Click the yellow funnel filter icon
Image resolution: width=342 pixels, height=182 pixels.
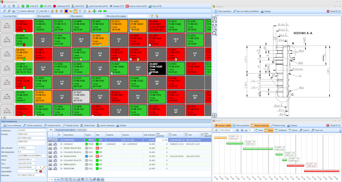coord(152,16)
